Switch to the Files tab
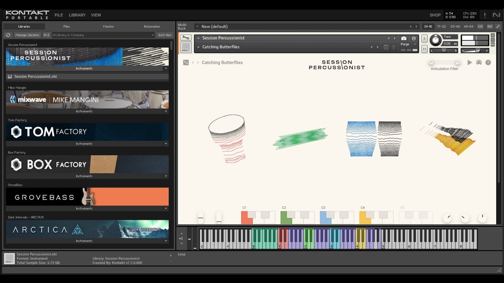 pos(67,26)
